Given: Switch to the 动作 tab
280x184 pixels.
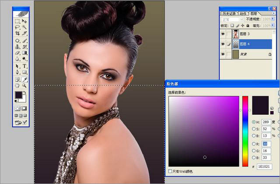Looking at the screenshot, I should pyautogui.click(x=242, y=13).
